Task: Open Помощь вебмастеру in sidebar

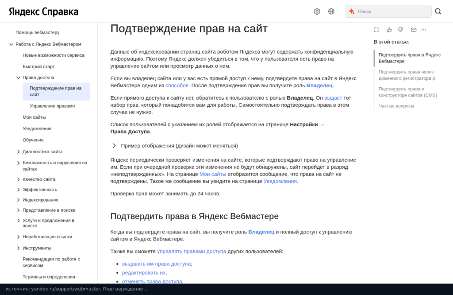Action: 38,32
